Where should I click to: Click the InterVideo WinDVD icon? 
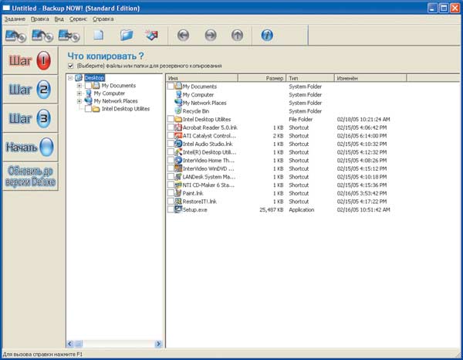pos(178,168)
